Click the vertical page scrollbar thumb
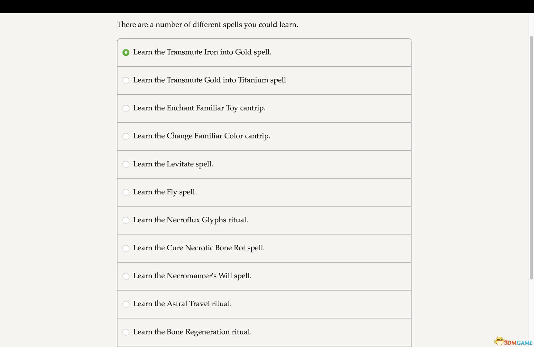Screen dimensions: 534x347 pos(531,157)
